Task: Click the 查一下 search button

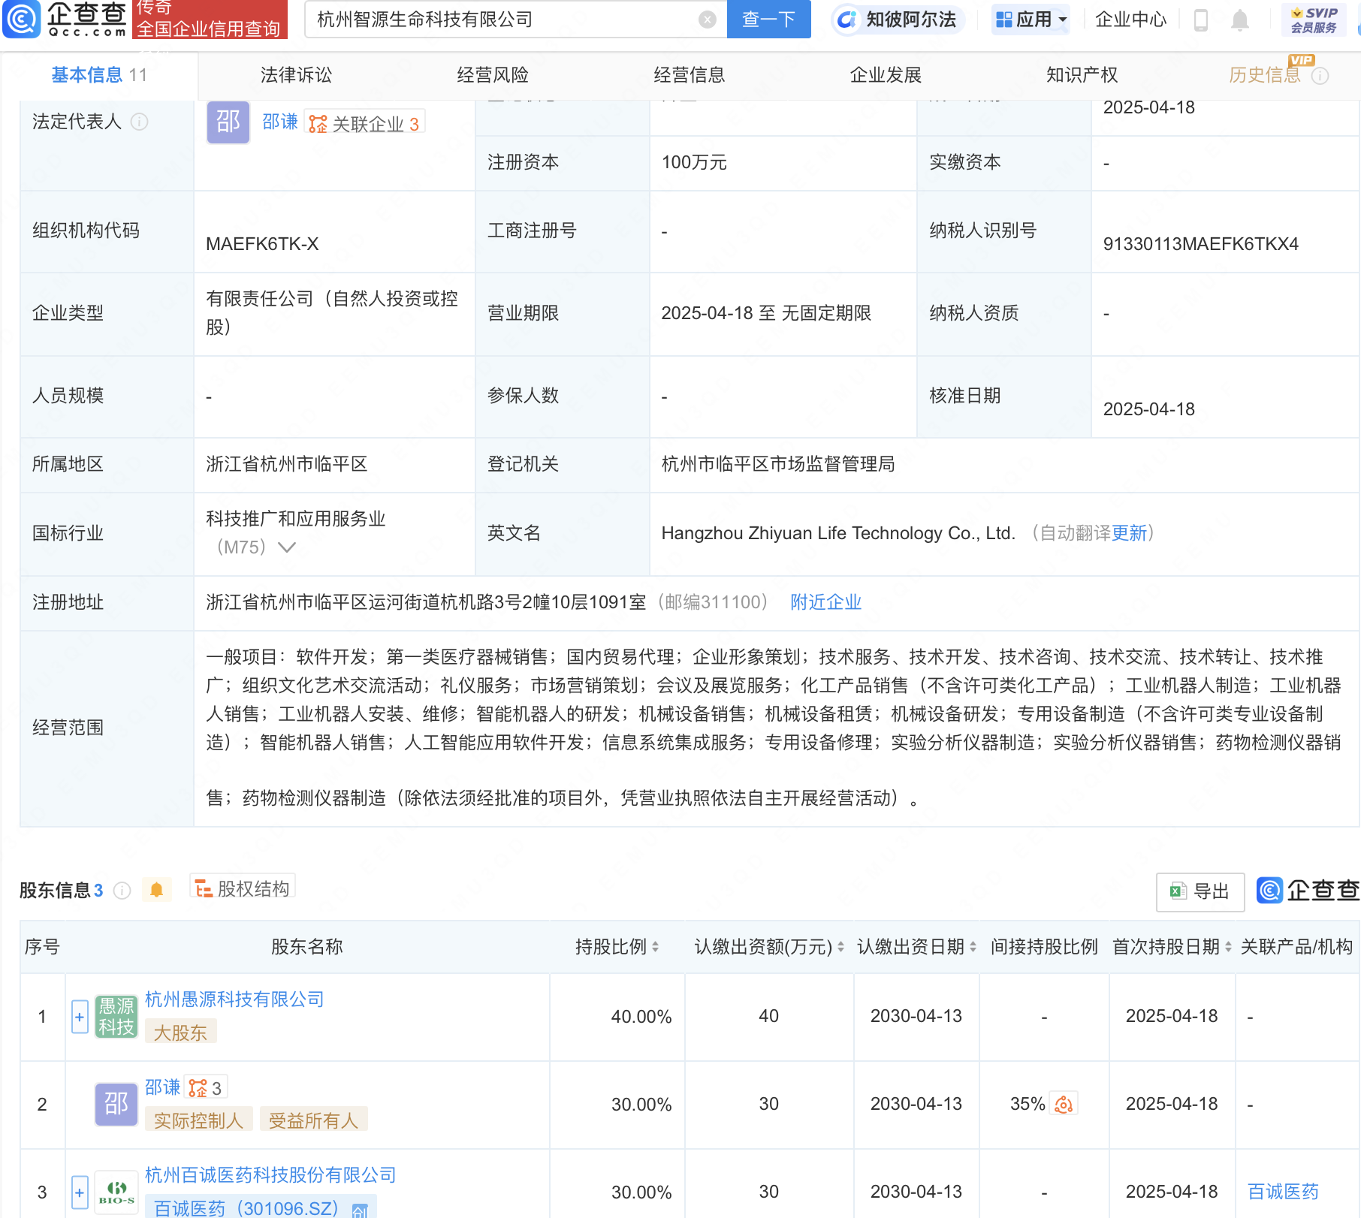Action: coord(769,20)
